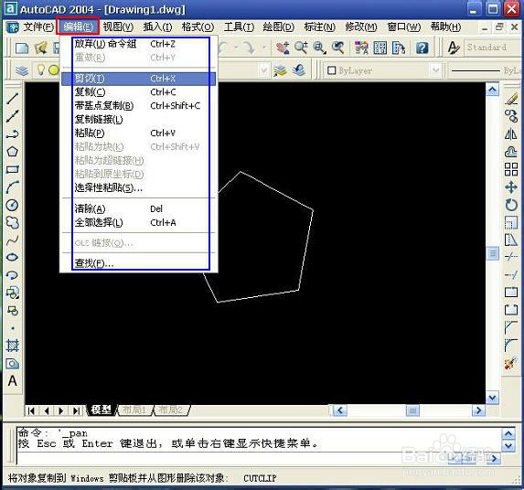Switch to the 模型 model tab
Screen dimensions: 524x490
[102, 410]
